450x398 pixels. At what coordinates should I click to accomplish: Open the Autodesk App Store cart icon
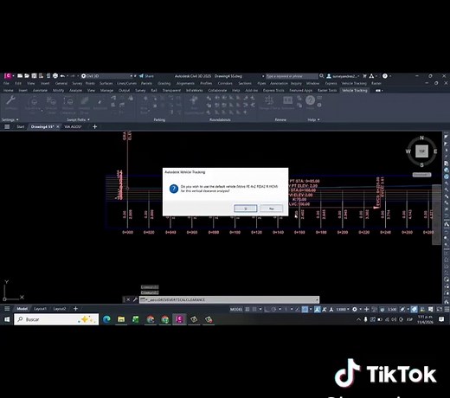364,76
